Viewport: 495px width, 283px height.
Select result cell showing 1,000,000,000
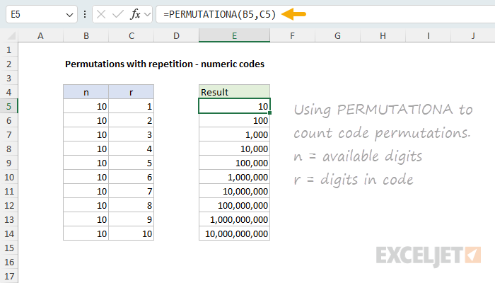(234, 219)
